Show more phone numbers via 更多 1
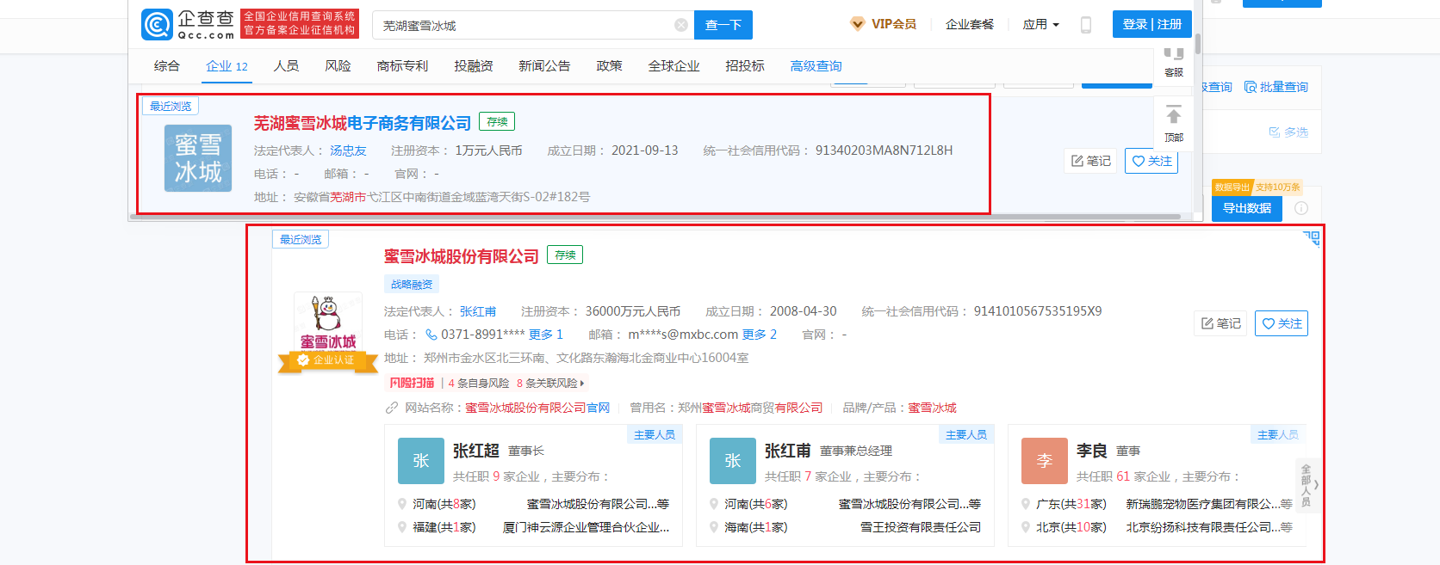1440x565 pixels. (545, 335)
